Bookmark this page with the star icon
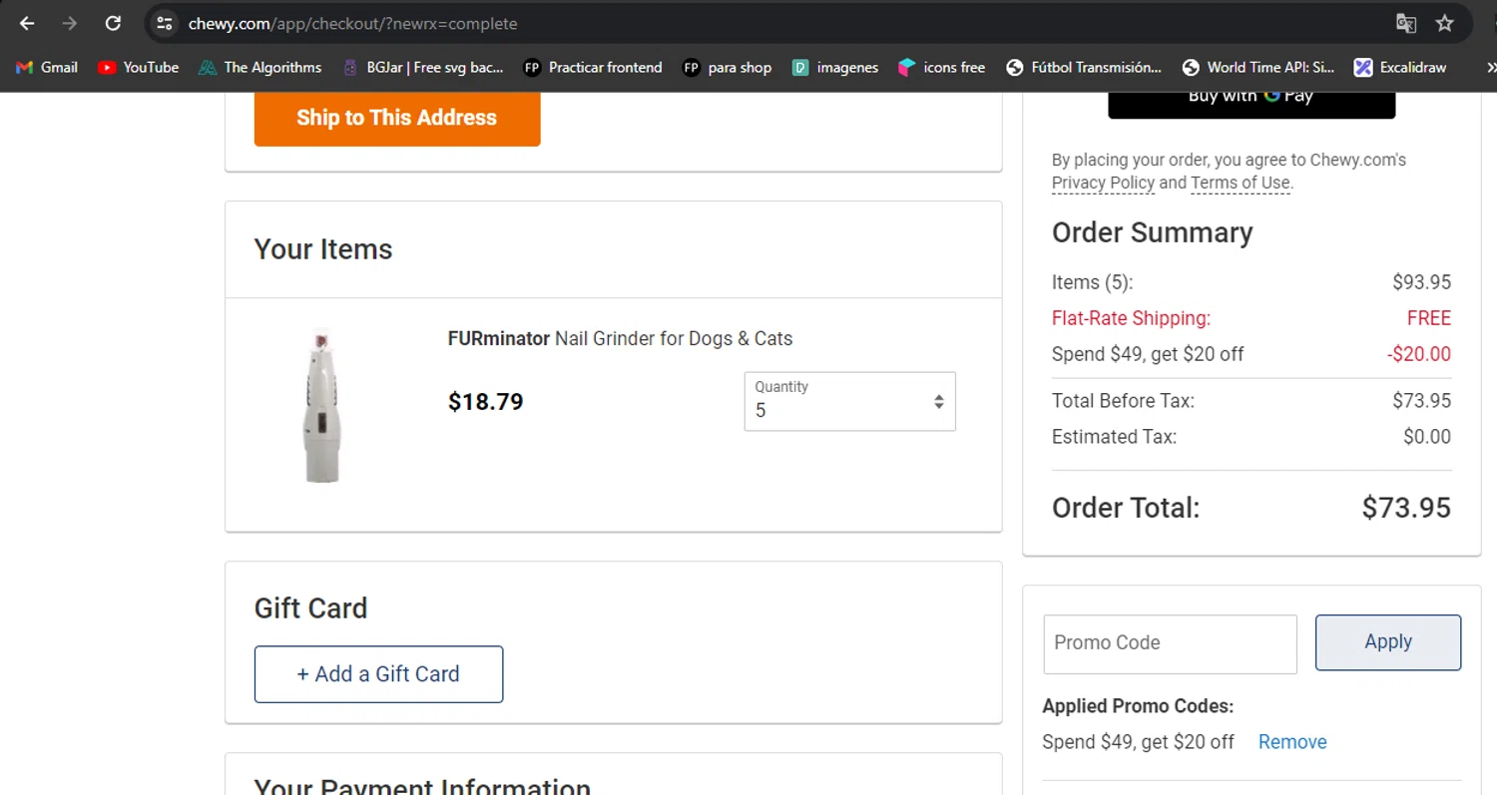This screenshot has height=795, width=1497. [1444, 23]
